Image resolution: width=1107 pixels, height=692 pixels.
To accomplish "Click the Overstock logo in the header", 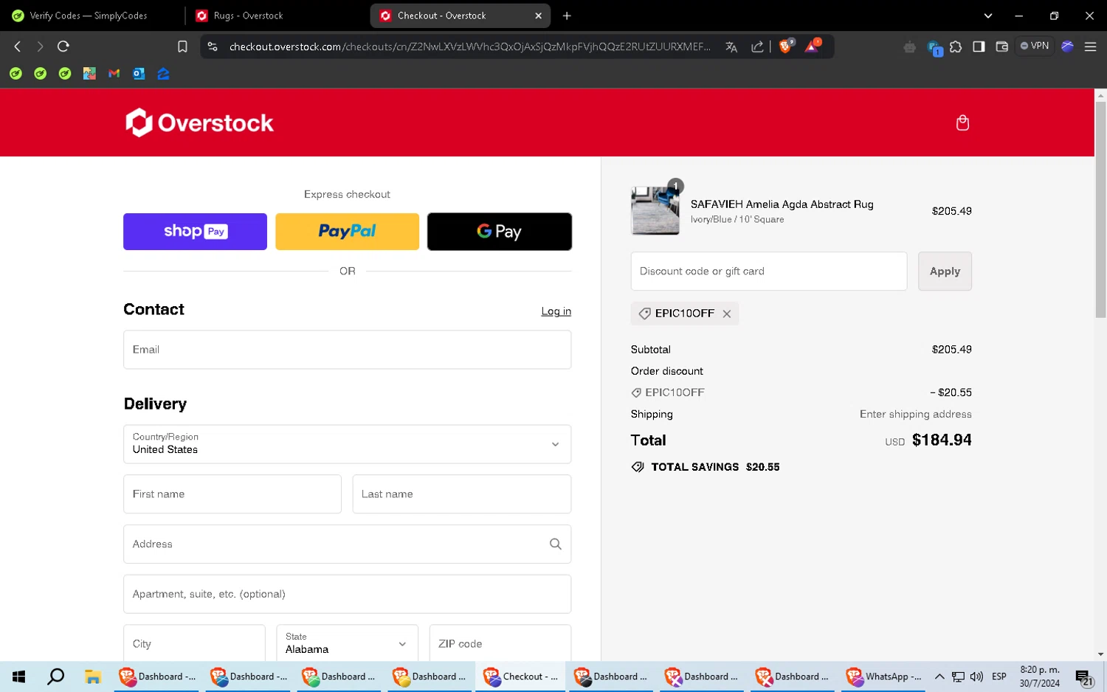I will (199, 122).
